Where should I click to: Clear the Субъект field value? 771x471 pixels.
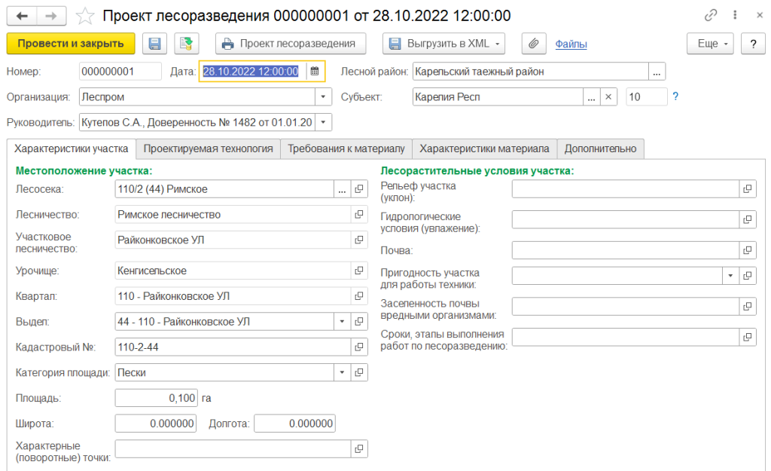[608, 97]
